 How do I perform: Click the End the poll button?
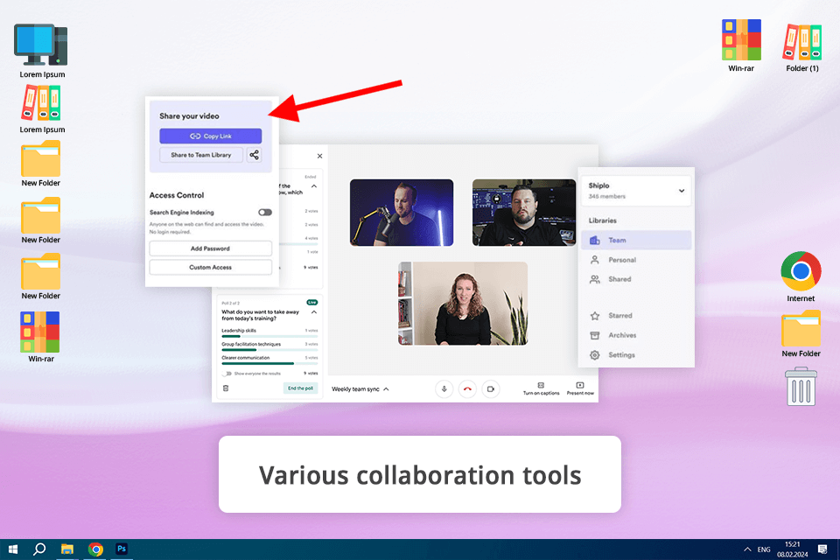click(x=300, y=388)
